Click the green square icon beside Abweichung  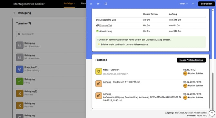point(97,31)
